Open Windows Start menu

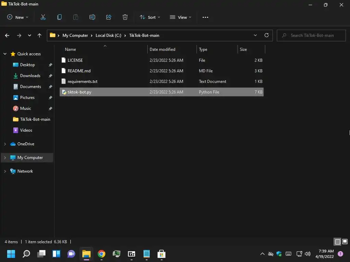(11, 254)
